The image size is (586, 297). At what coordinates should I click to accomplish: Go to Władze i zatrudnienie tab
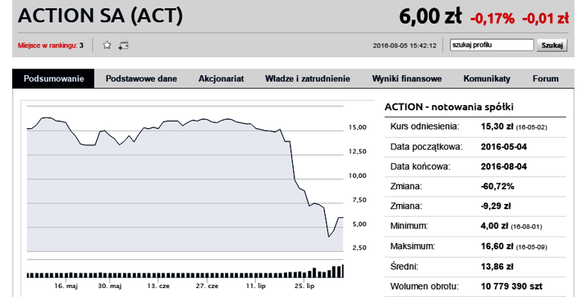[308, 79]
